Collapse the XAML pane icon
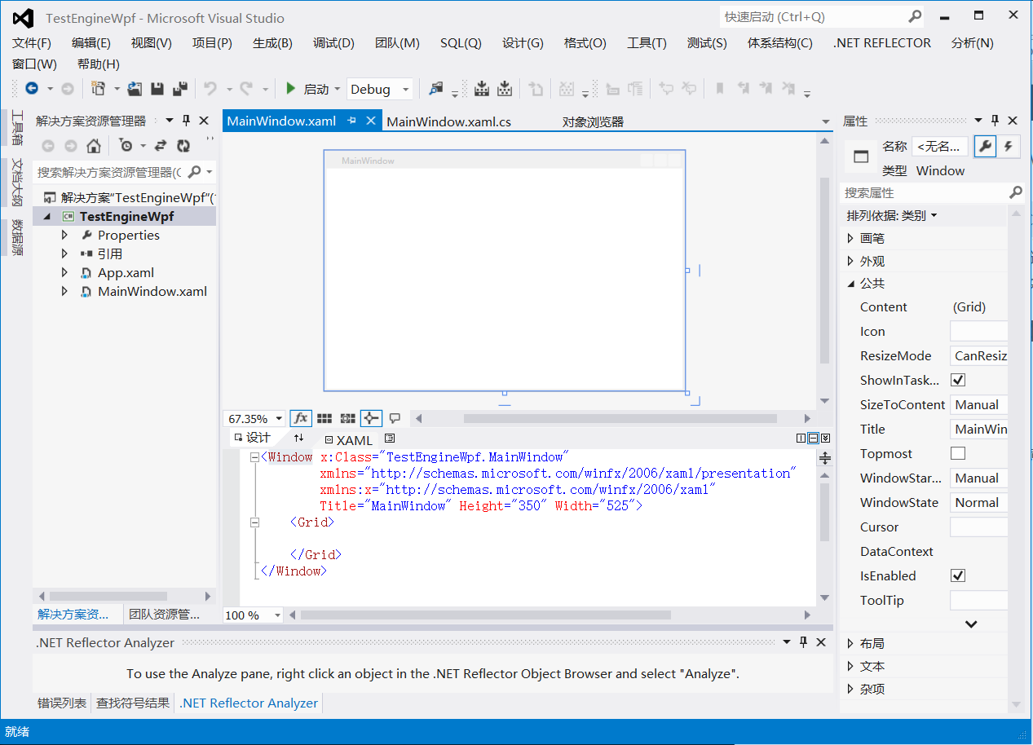1033x745 pixels. click(x=825, y=439)
